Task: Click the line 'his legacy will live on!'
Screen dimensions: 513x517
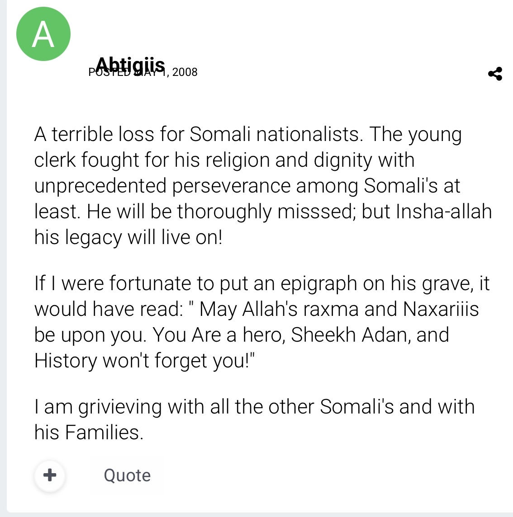Action: coord(128,237)
